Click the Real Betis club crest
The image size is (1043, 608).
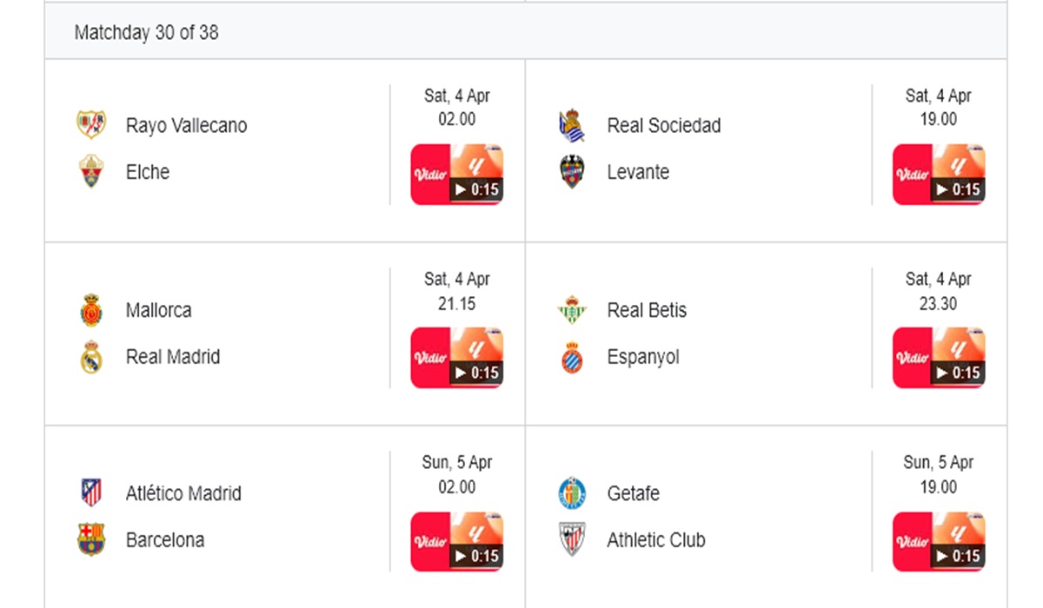click(x=572, y=310)
